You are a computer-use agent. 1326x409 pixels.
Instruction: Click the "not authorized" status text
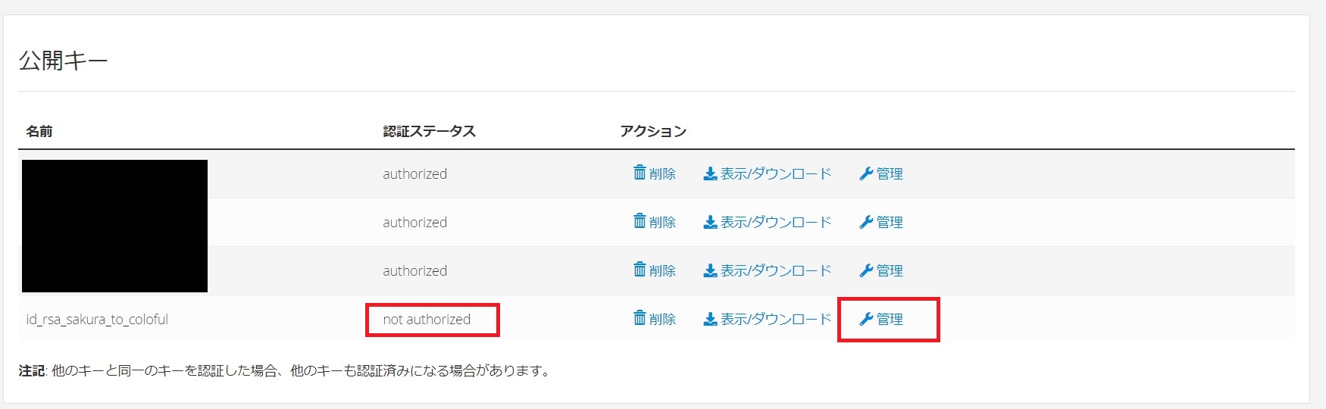click(x=427, y=320)
